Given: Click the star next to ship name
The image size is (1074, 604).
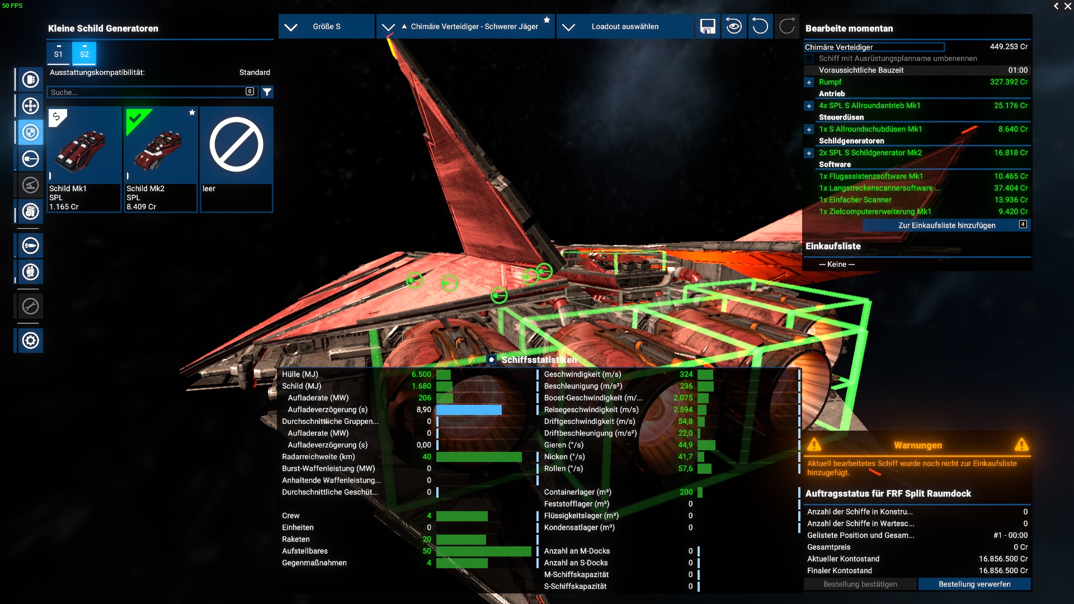Looking at the screenshot, I should click(547, 20).
